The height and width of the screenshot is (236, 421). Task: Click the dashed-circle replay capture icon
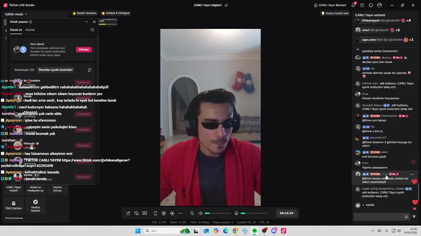point(172,213)
